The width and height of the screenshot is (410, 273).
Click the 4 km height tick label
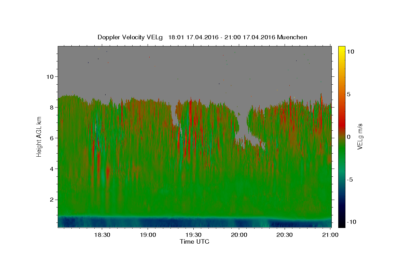(53, 169)
